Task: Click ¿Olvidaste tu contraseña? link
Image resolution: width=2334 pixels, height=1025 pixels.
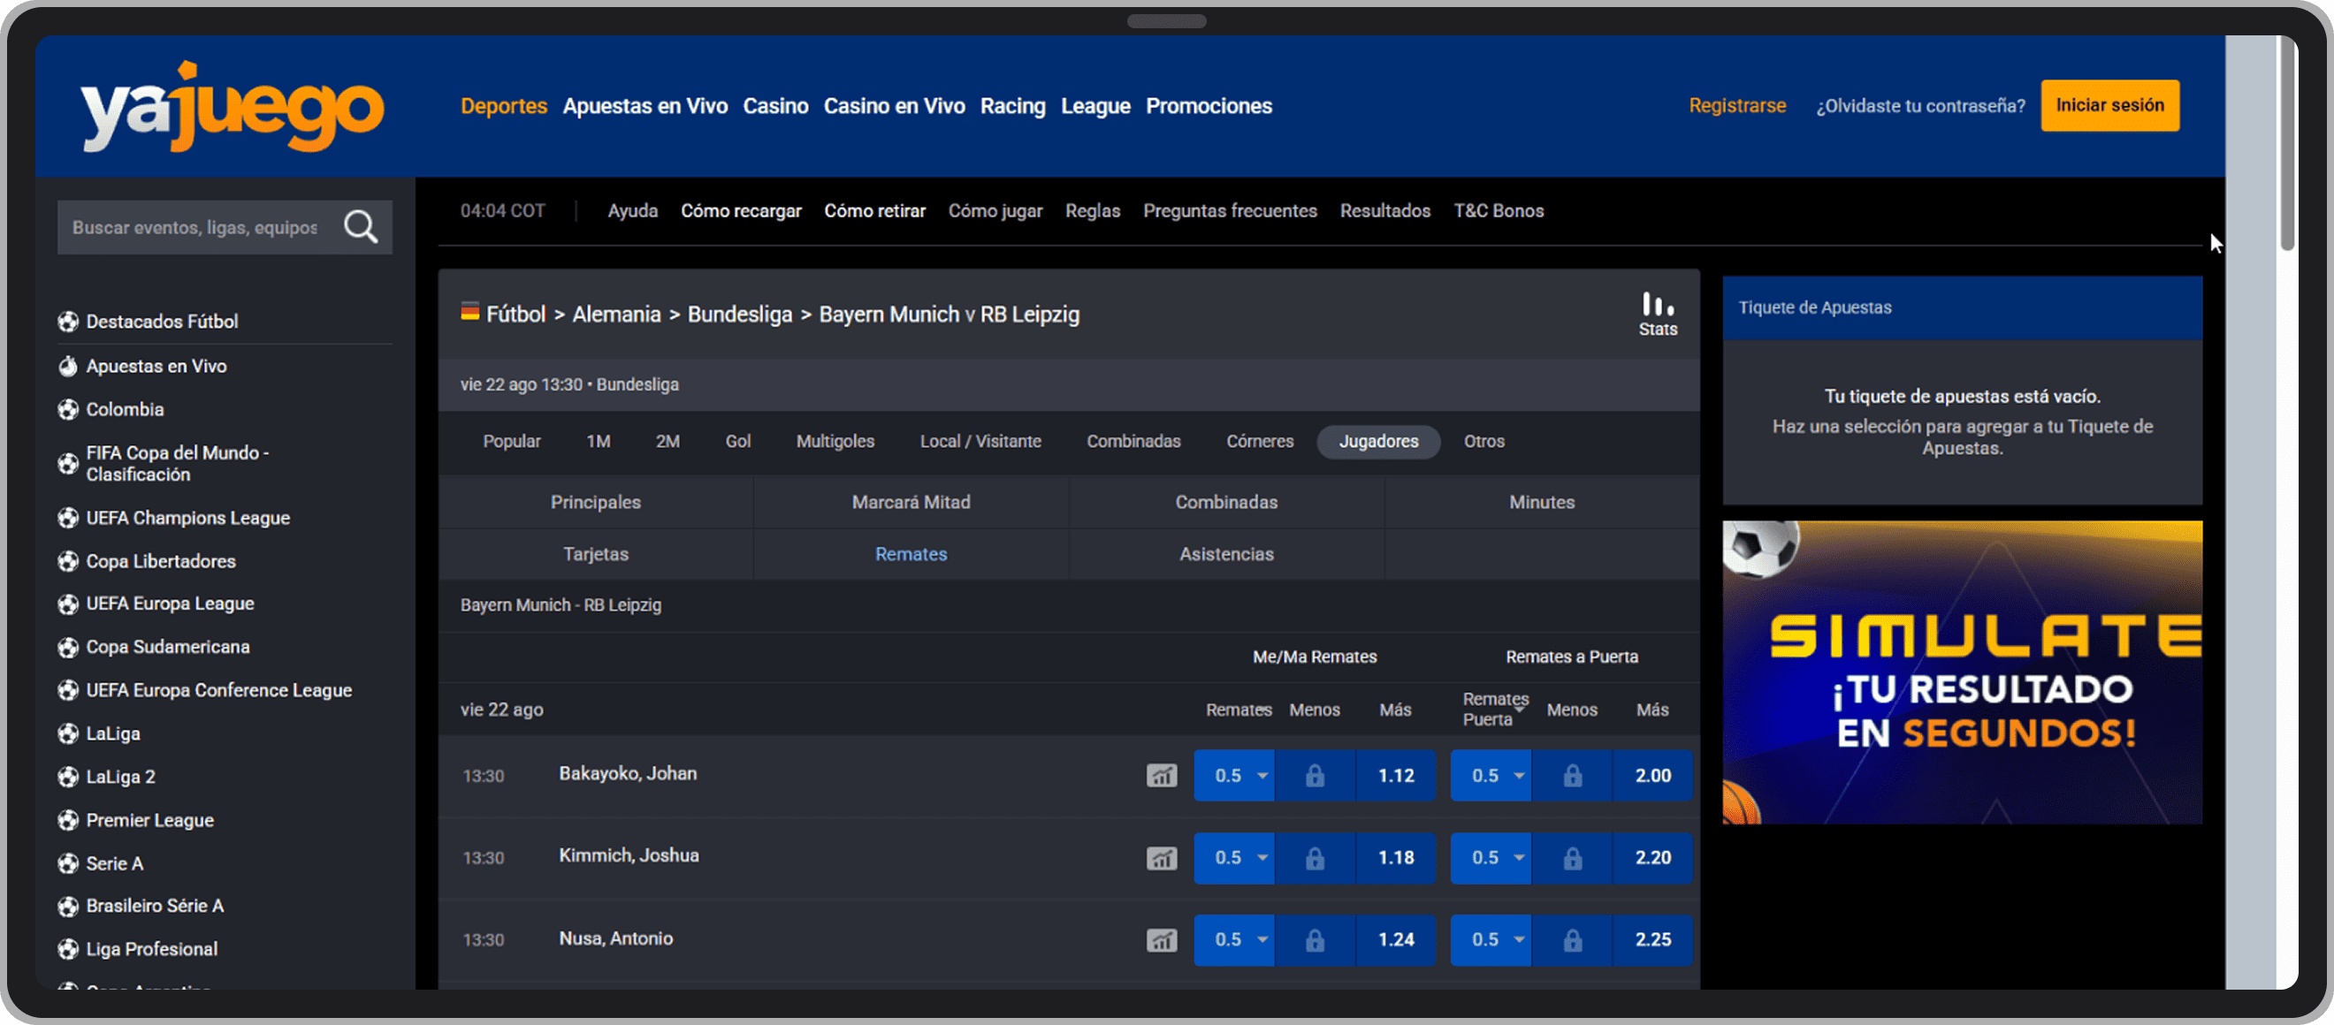Action: [x=1920, y=106]
